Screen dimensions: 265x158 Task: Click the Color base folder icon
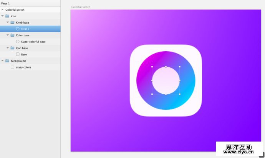[13, 35]
